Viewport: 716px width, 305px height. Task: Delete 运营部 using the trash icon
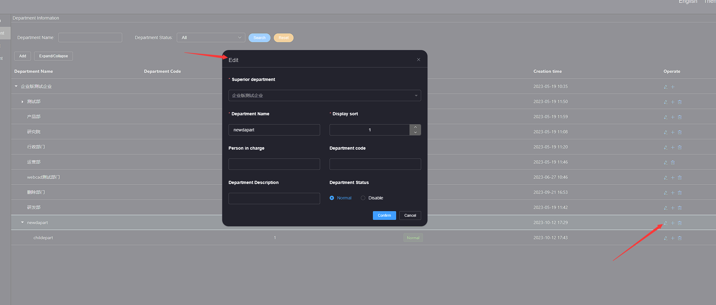[673, 163]
